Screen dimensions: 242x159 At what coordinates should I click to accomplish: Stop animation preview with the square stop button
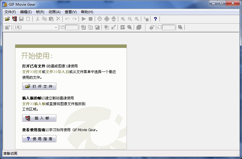pyautogui.click(x=91, y=19)
